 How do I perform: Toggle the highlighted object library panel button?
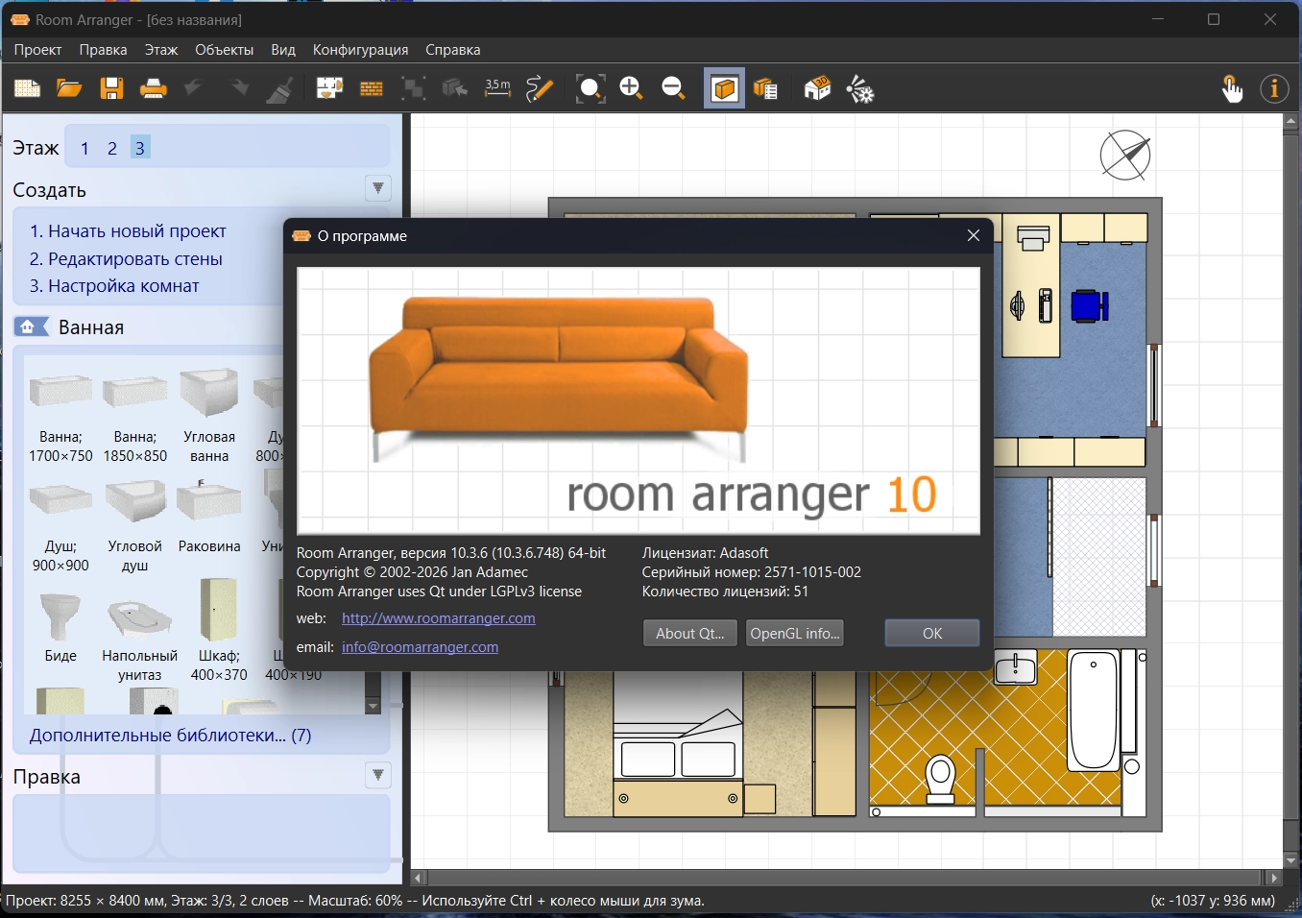pyautogui.click(x=724, y=89)
